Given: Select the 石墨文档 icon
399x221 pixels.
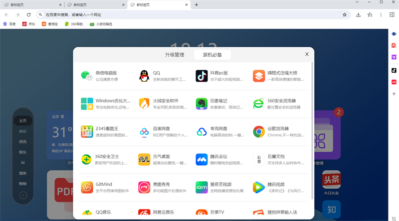Looking at the screenshot, I should click(259, 159).
